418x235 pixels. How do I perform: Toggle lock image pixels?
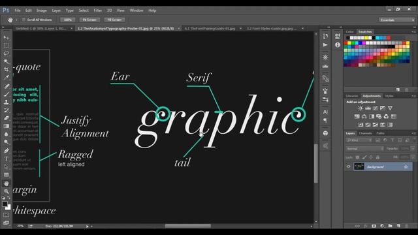click(364, 157)
